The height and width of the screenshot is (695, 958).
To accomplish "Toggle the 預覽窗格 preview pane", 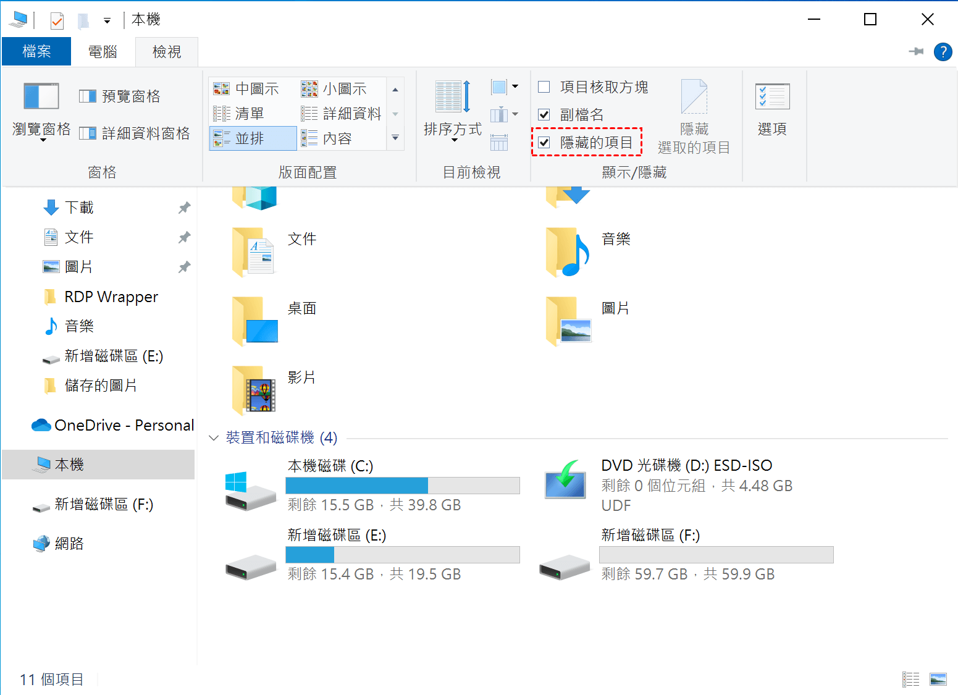I will (120, 96).
